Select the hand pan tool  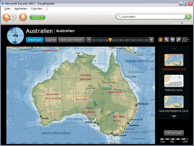(x=161, y=40)
